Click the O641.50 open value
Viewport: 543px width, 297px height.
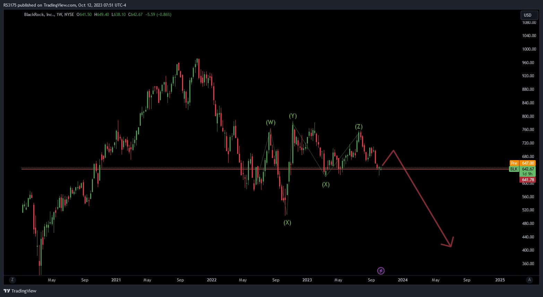[x=84, y=15]
